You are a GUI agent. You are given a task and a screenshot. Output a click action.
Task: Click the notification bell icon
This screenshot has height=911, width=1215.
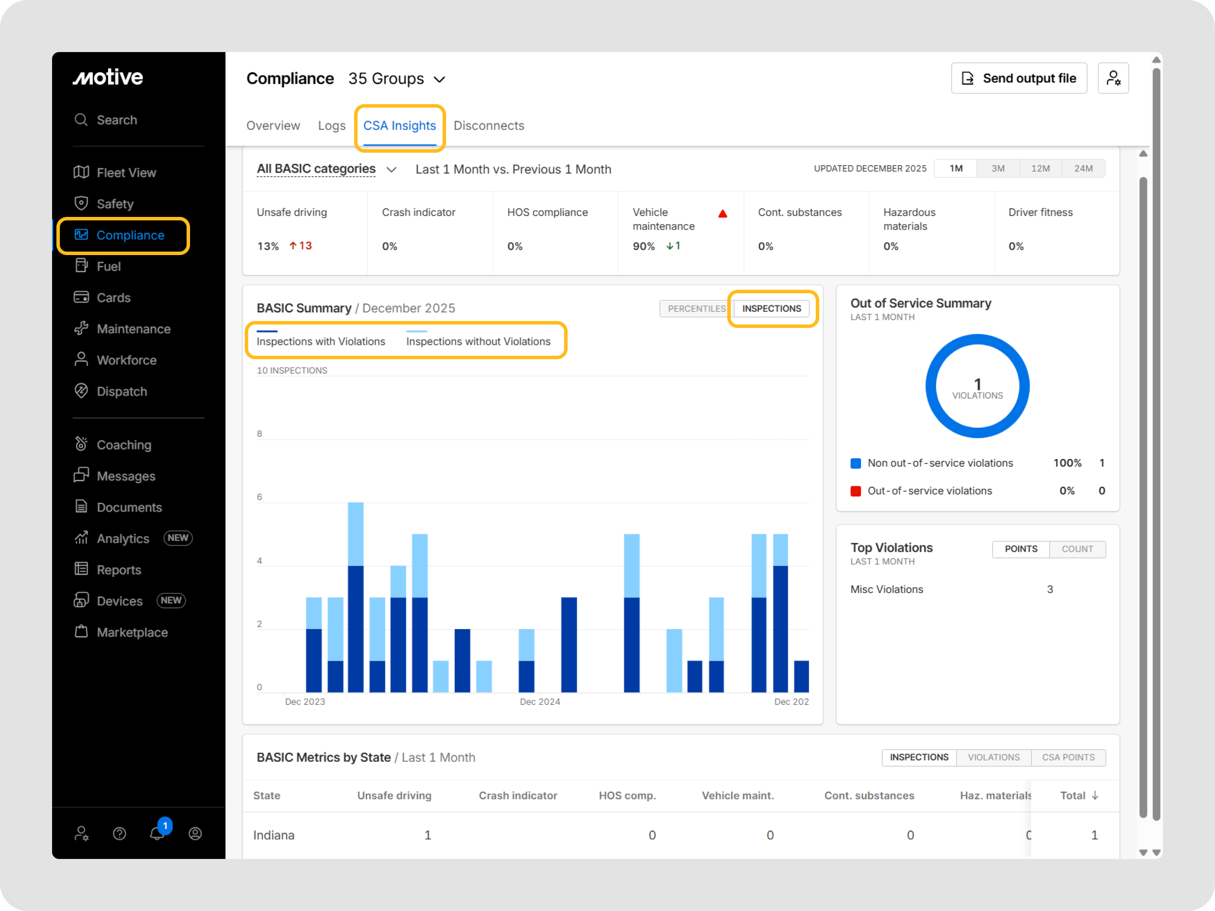(157, 834)
